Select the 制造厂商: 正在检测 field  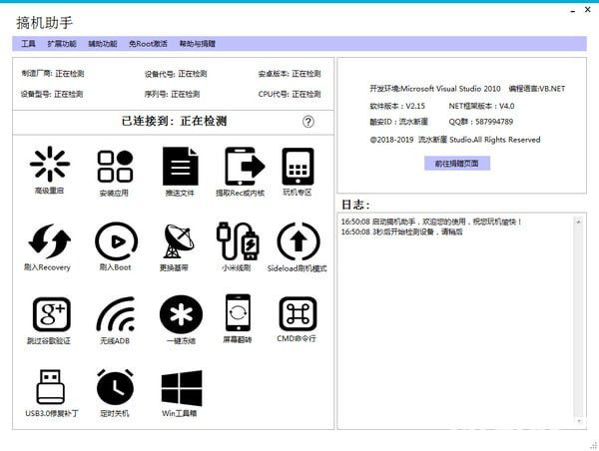[53, 73]
